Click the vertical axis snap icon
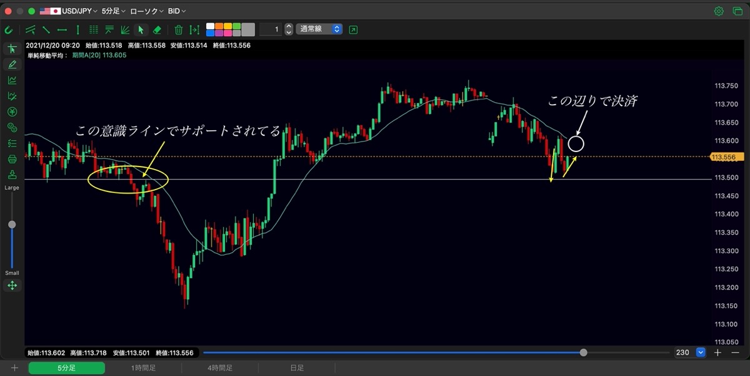This screenshot has height=376, width=750. click(x=194, y=29)
